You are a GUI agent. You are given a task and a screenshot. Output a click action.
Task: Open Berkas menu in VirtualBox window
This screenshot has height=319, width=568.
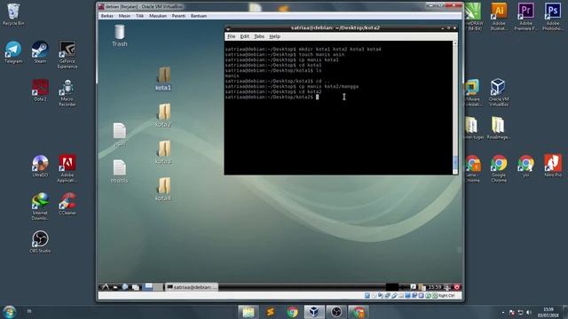pos(106,16)
